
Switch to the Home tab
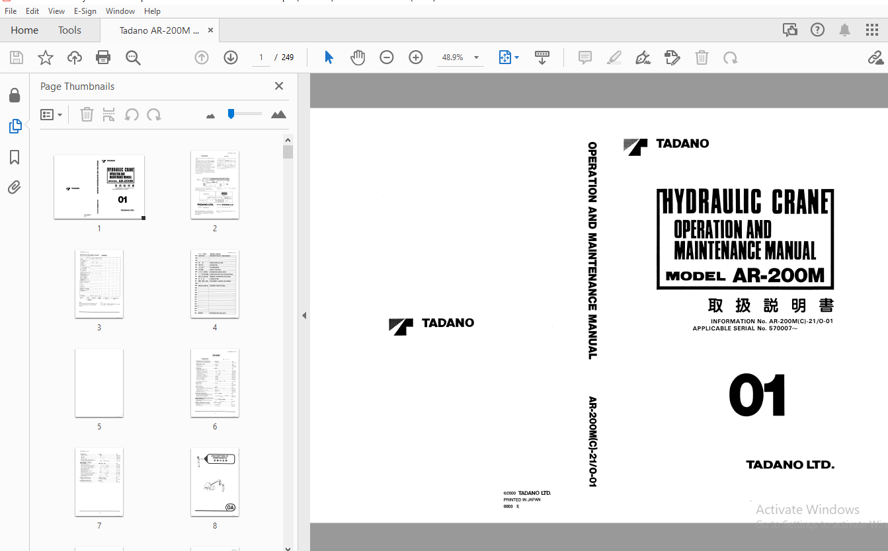[x=24, y=30]
